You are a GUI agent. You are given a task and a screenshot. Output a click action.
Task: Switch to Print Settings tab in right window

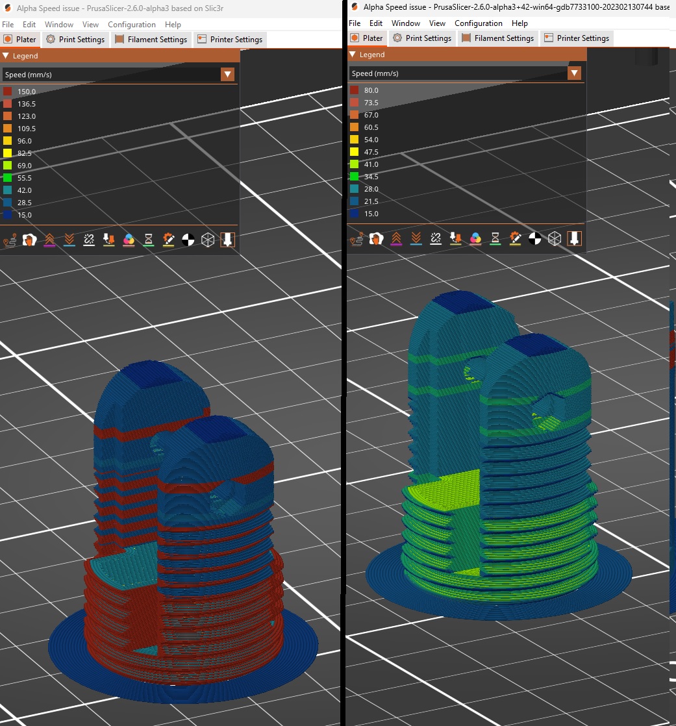coord(422,38)
